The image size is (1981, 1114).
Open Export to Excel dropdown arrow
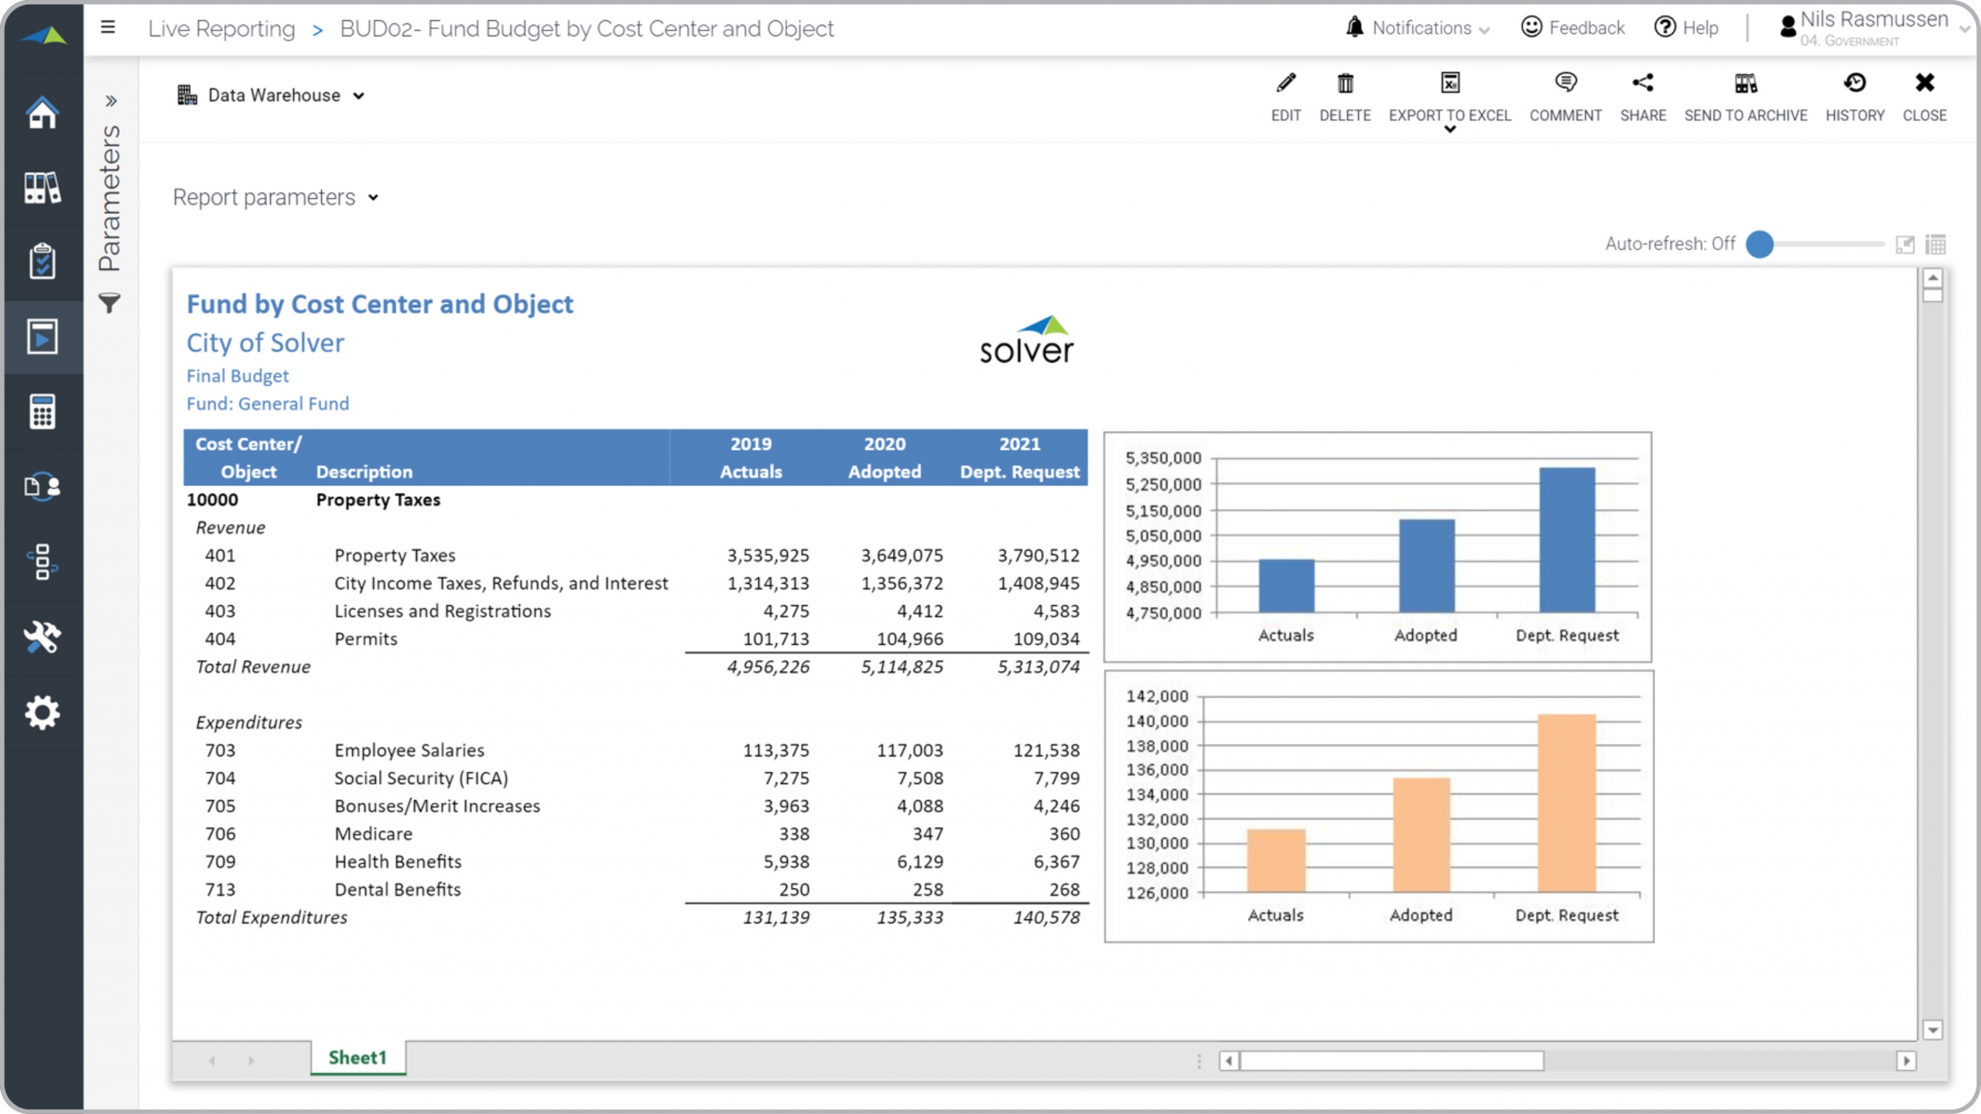(1449, 130)
